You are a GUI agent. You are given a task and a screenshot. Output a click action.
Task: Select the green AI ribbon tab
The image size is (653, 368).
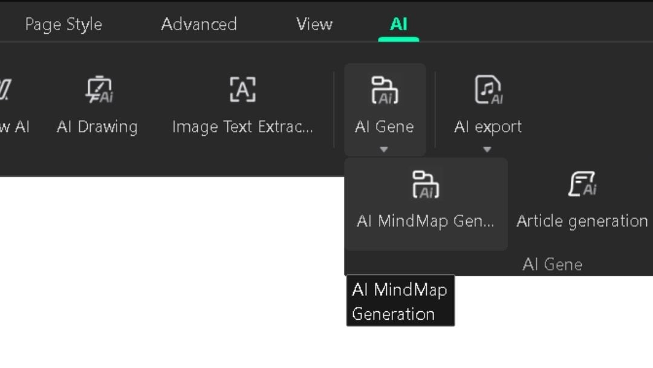click(398, 24)
